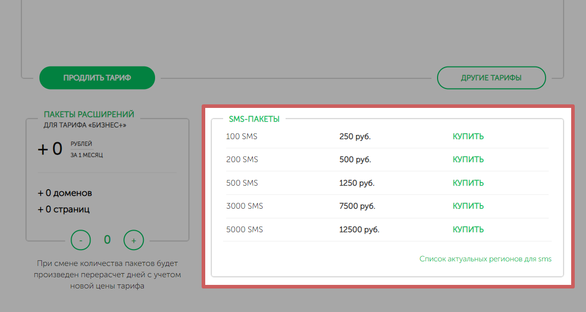Click the 5000 SMS row label

tap(244, 230)
